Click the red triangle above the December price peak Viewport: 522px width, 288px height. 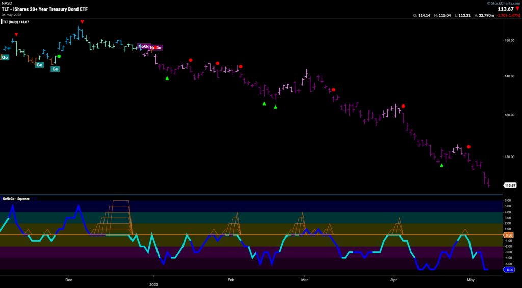click(x=82, y=22)
